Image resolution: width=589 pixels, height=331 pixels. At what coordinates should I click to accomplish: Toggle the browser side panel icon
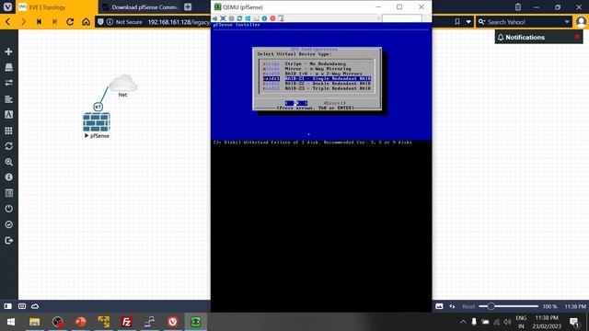(8, 306)
